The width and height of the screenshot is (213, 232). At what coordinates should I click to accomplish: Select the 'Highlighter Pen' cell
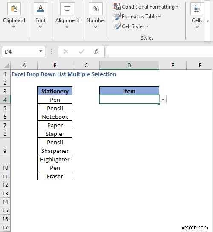(55, 163)
